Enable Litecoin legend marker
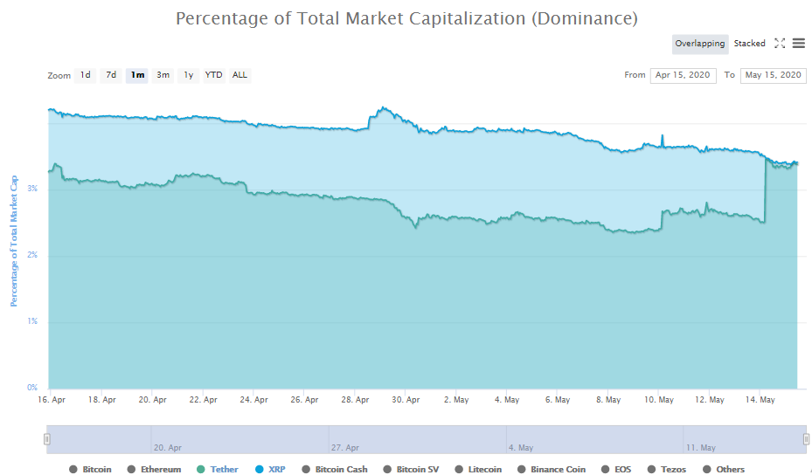 click(x=460, y=470)
